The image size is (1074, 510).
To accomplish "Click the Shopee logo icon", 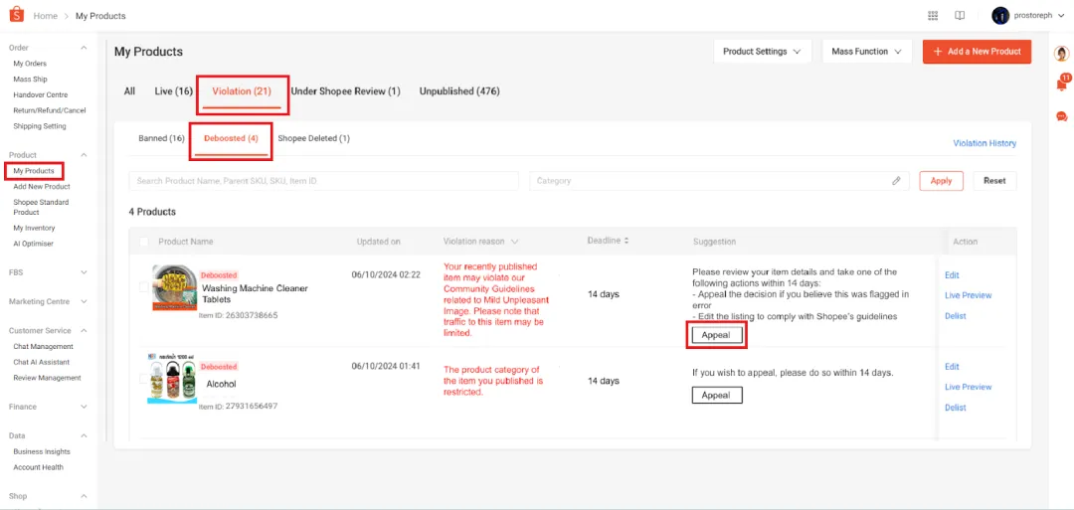I will click(x=17, y=14).
